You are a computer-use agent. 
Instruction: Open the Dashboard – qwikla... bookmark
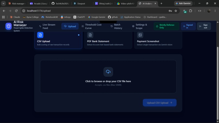click(155, 17)
